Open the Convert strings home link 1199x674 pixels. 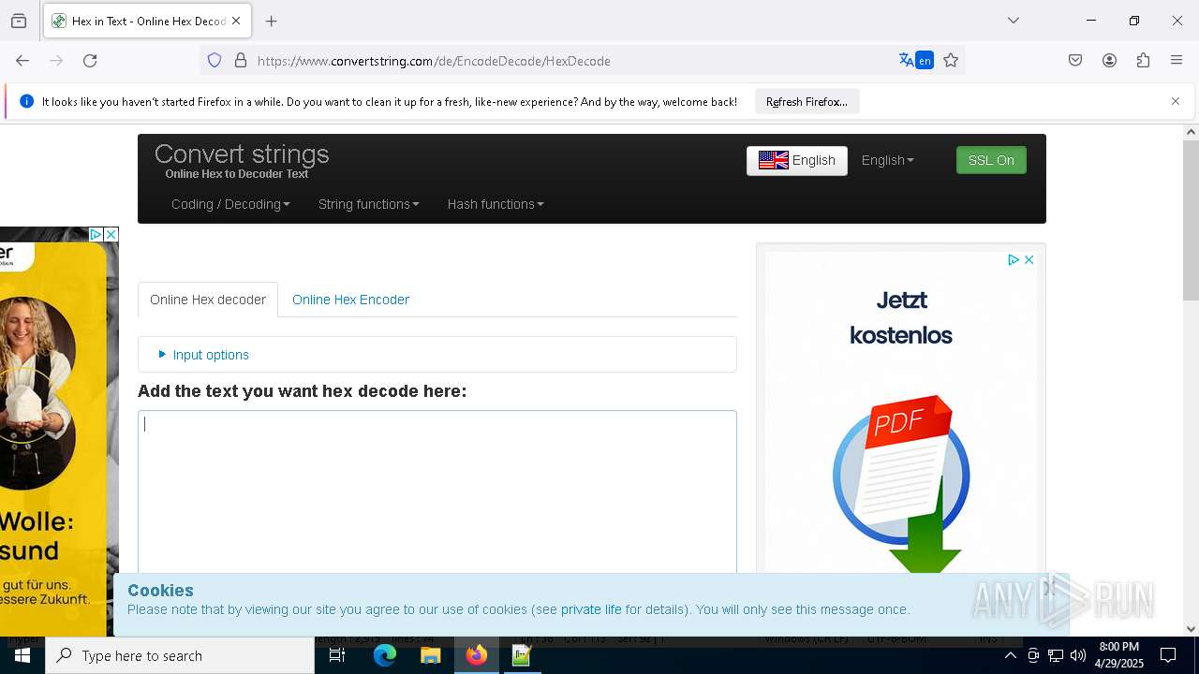(242, 154)
